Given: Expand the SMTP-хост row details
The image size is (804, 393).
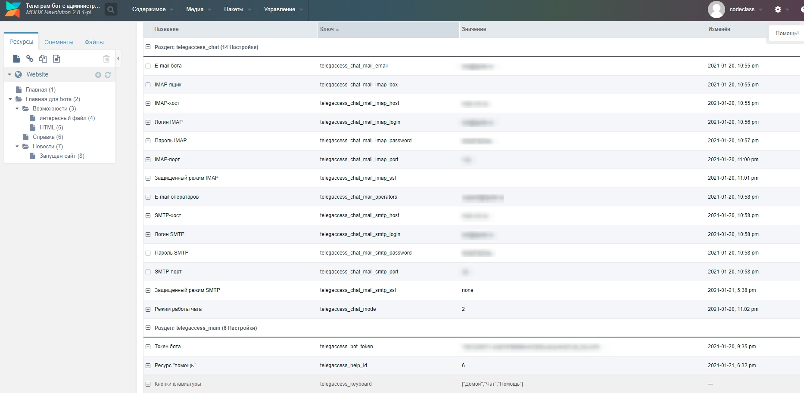Looking at the screenshot, I should tap(148, 215).
